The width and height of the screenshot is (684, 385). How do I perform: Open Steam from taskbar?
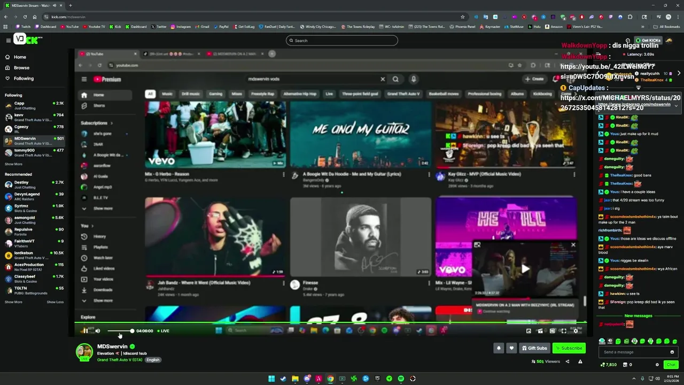(x=283, y=379)
